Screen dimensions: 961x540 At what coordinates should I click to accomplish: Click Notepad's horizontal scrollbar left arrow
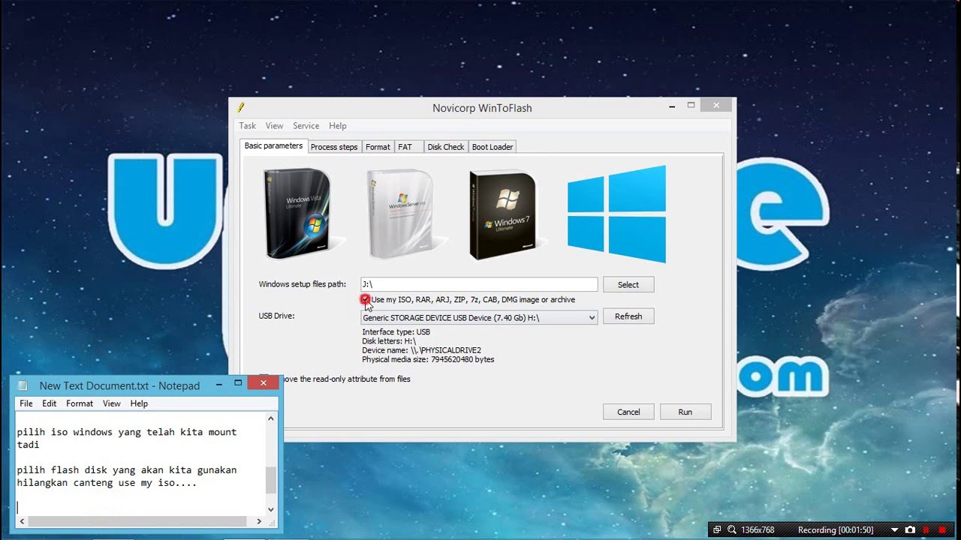pos(22,521)
